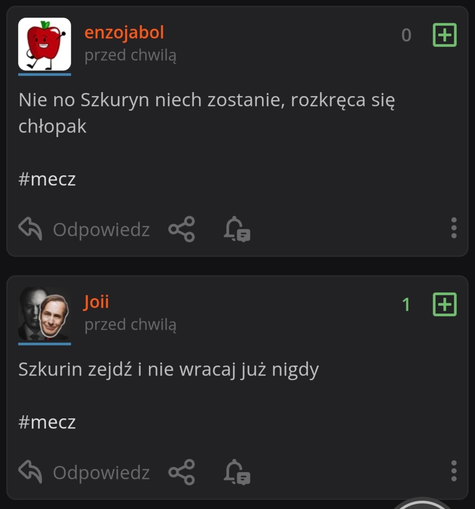Open enzojabol's apple avatar

coord(44,44)
